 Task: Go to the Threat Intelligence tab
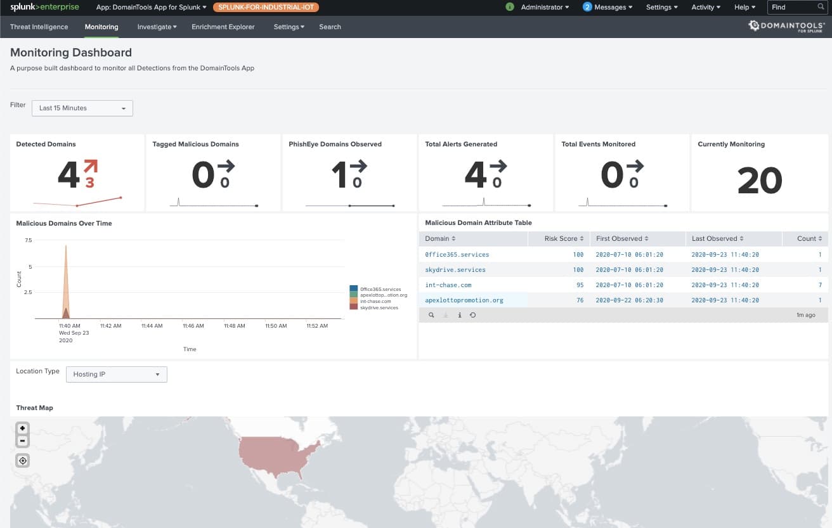click(39, 27)
